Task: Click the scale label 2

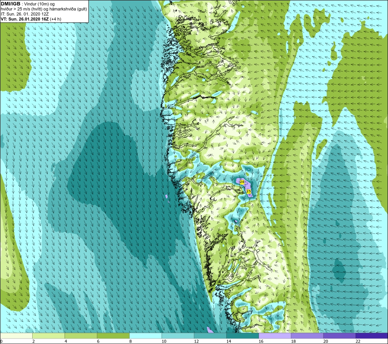Action: coord(33,341)
